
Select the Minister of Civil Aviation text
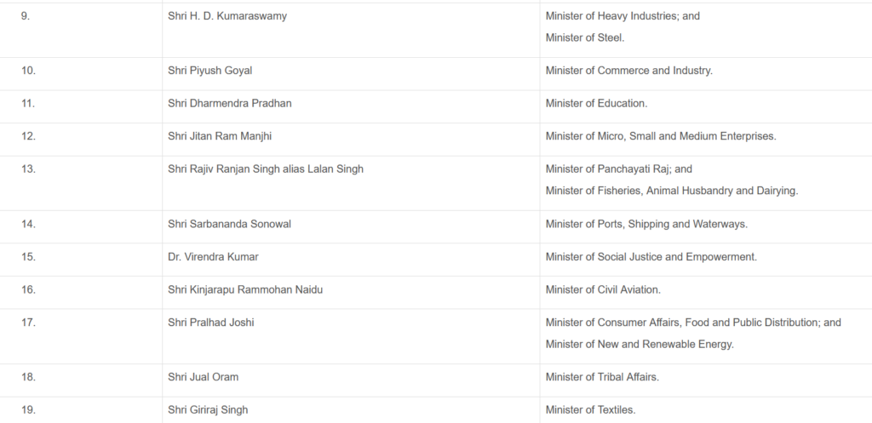(x=603, y=289)
